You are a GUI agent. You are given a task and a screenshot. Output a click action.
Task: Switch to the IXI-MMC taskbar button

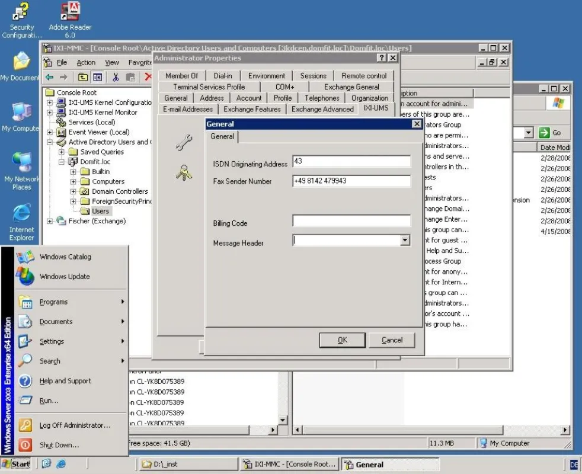(289, 464)
